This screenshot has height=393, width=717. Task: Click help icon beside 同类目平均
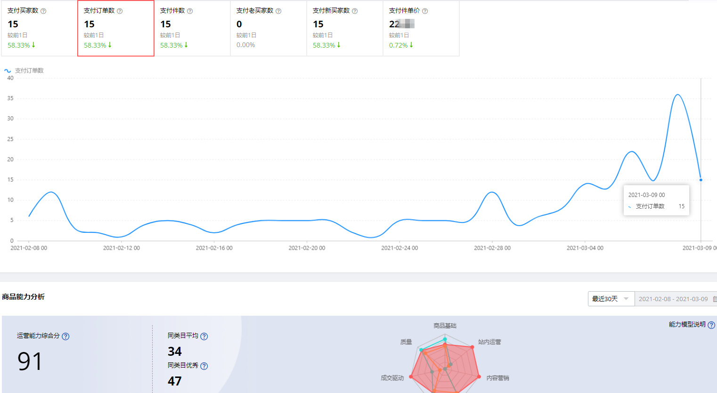click(x=204, y=336)
